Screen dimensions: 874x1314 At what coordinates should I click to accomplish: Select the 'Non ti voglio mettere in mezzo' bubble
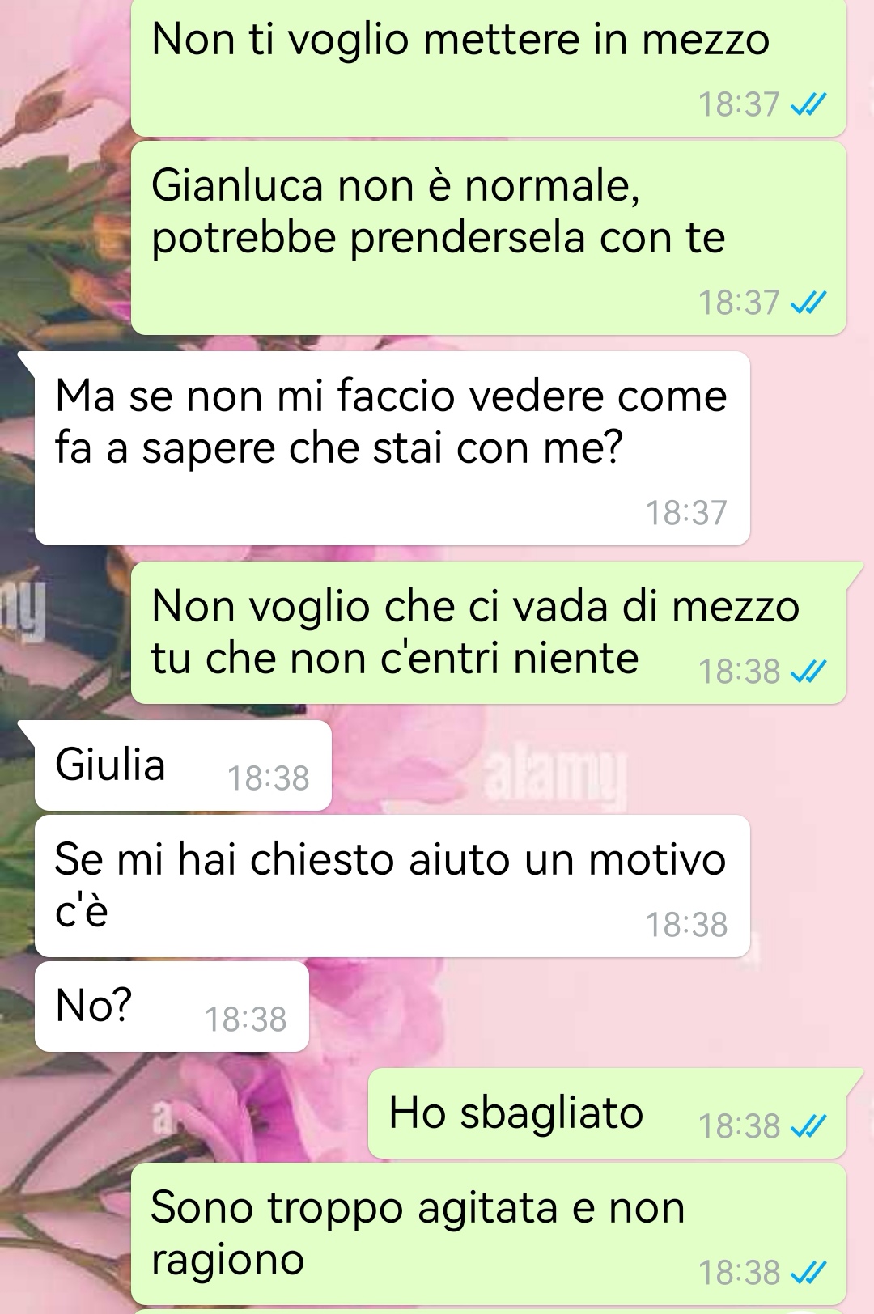point(489,68)
